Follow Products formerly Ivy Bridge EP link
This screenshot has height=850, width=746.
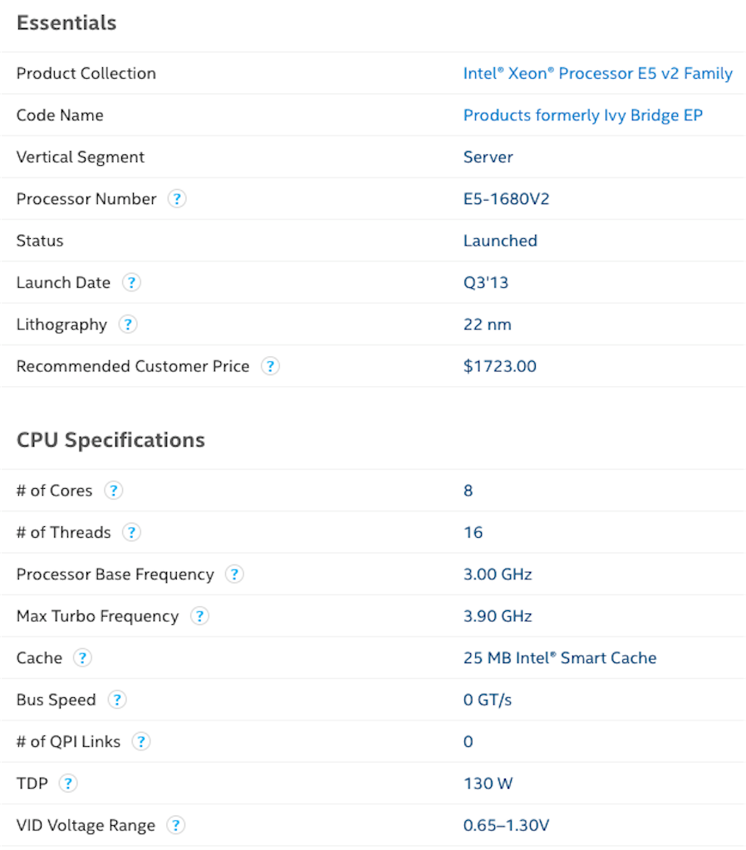point(583,115)
